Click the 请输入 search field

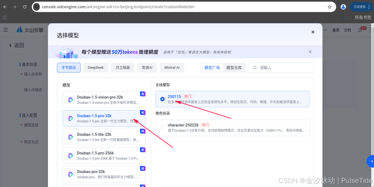tap(281, 68)
